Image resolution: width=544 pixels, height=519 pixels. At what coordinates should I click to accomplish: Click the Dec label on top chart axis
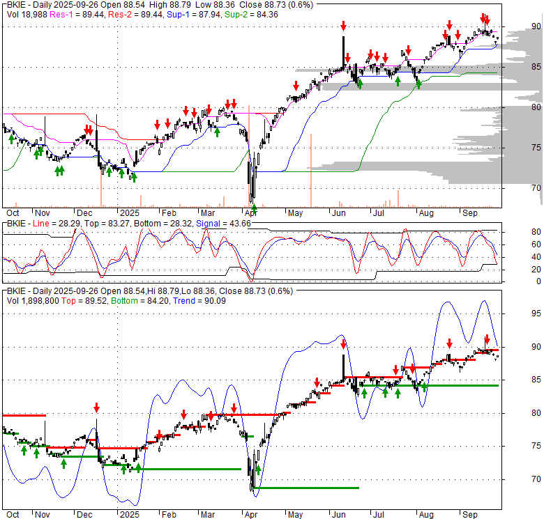[84, 213]
